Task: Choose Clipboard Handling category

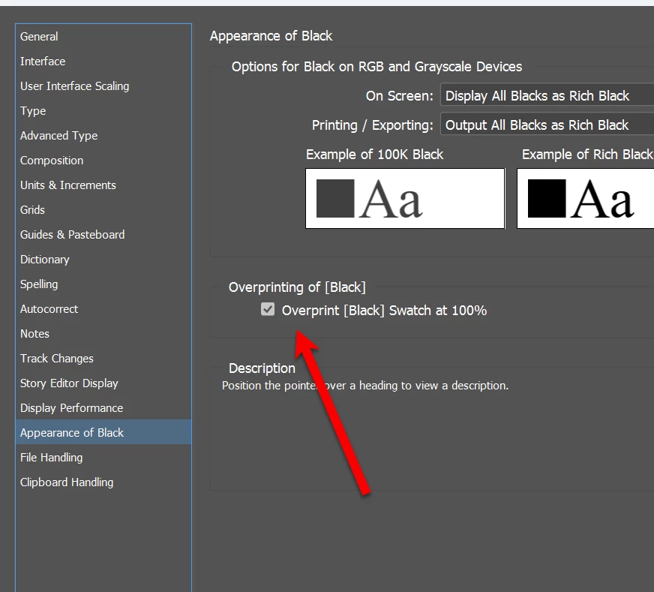Action: click(x=103, y=482)
